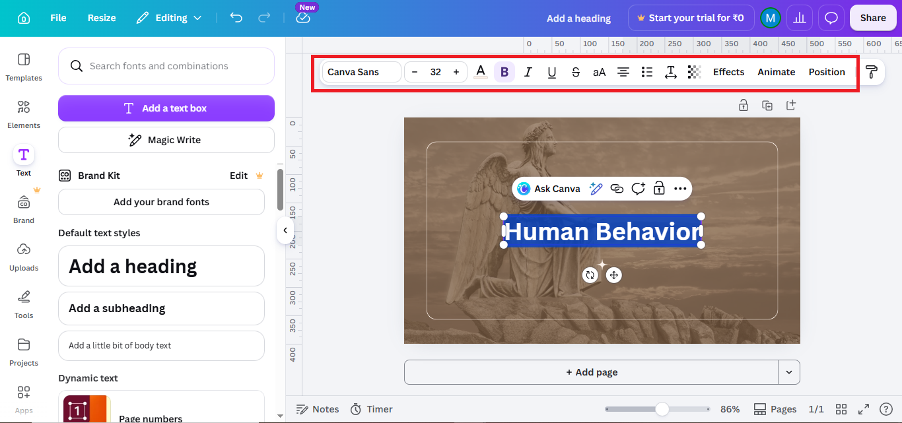Open the comments speech bubble icon
Screen dimensions: 902x423
[831, 18]
